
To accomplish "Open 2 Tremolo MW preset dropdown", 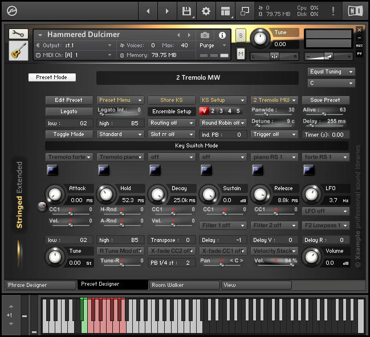I will 274,100.
